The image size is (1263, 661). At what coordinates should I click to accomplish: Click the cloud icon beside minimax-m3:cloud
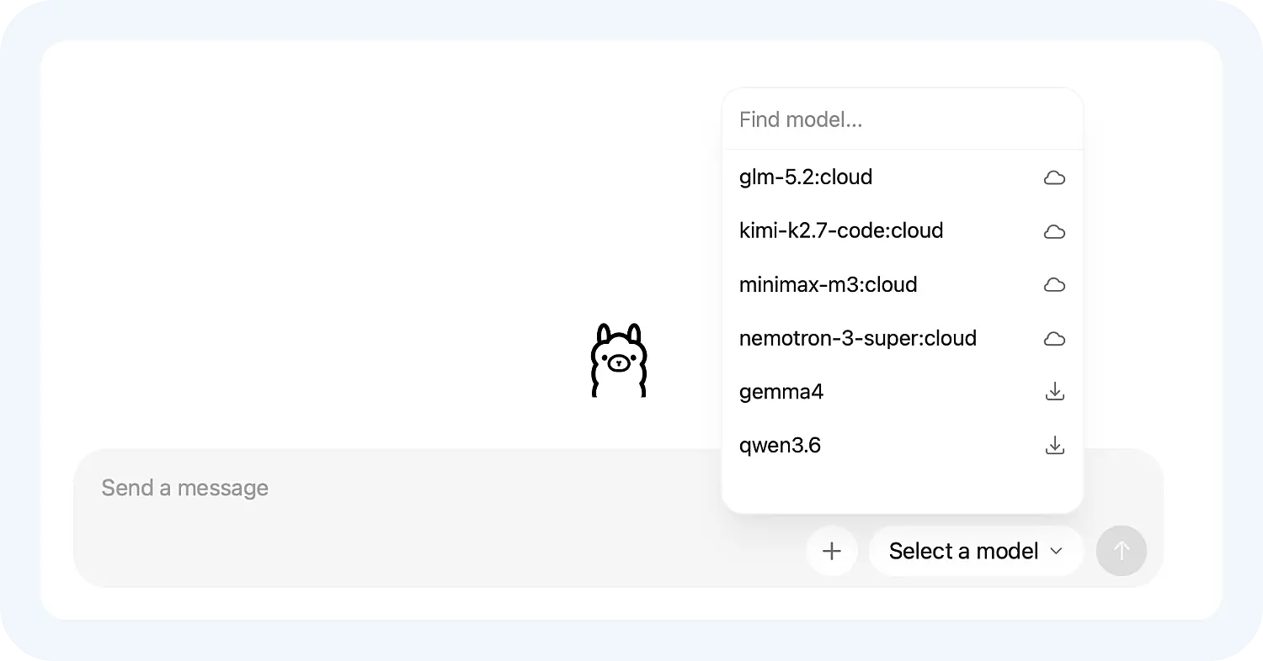coord(1054,285)
